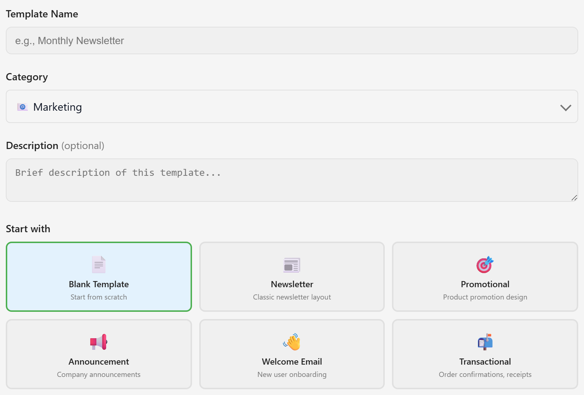Select the Welcome Email starter card
This screenshot has width=584, height=395.
(x=292, y=354)
